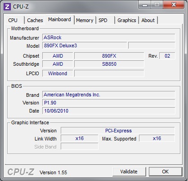The image size is (188, 181).
Task: Click the Southbridge label
Action: (x=26, y=64)
